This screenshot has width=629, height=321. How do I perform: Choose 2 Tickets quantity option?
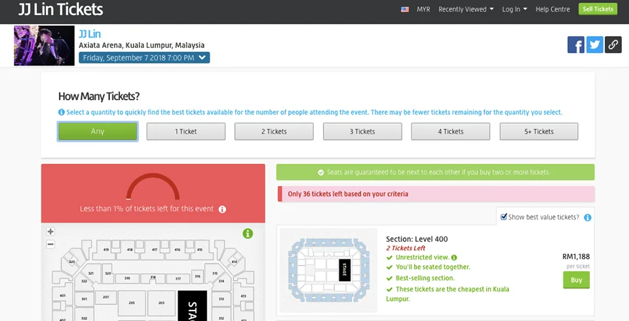[274, 132]
